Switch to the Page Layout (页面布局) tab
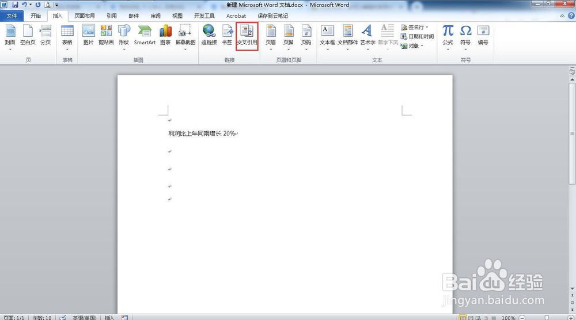The height and width of the screenshot is (320, 576). tap(85, 16)
